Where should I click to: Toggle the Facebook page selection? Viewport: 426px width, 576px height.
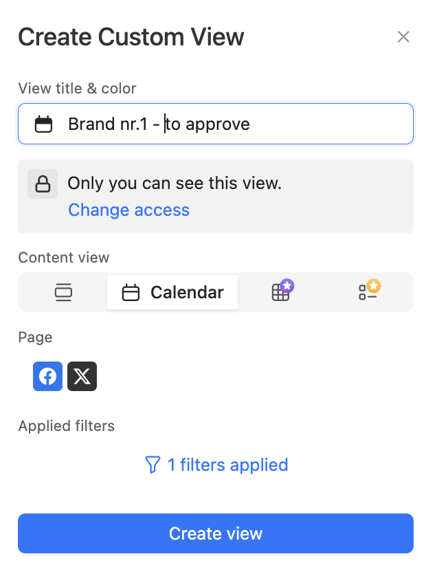pos(47,376)
